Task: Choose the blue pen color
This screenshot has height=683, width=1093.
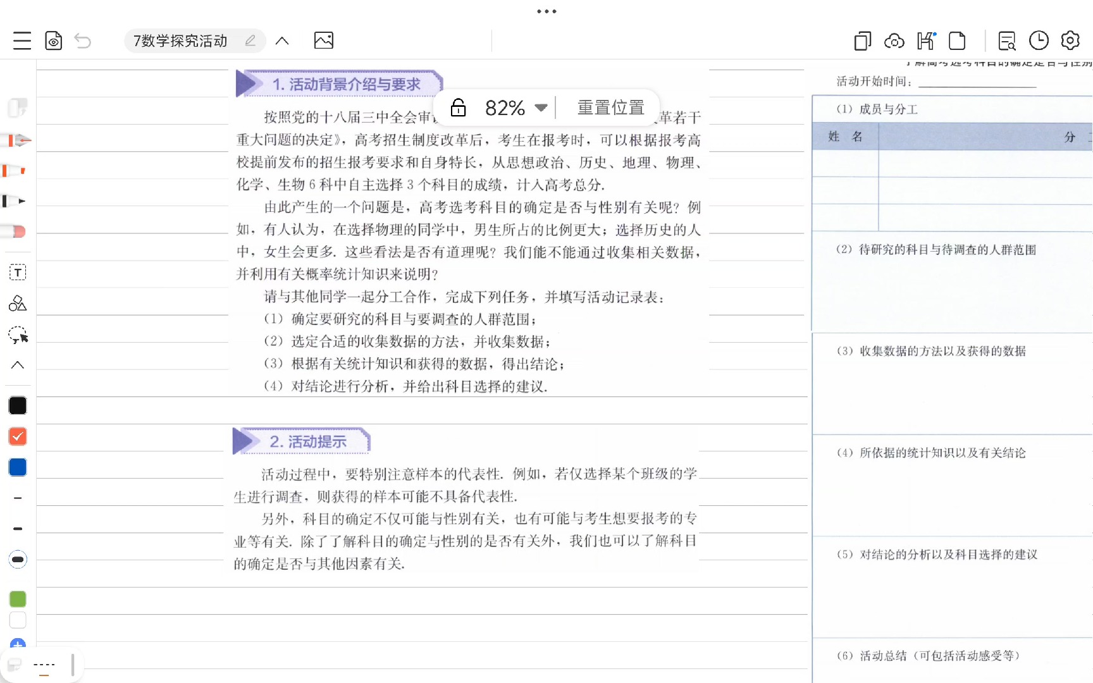Action: click(18, 467)
